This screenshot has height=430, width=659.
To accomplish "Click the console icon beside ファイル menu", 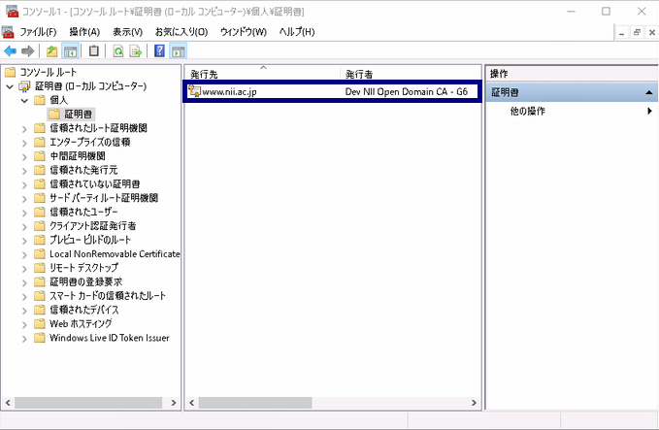I will [x=8, y=32].
